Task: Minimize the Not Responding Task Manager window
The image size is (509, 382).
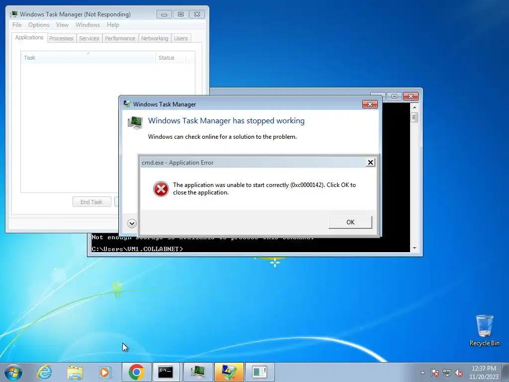Action: pyautogui.click(x=164, y=14)
